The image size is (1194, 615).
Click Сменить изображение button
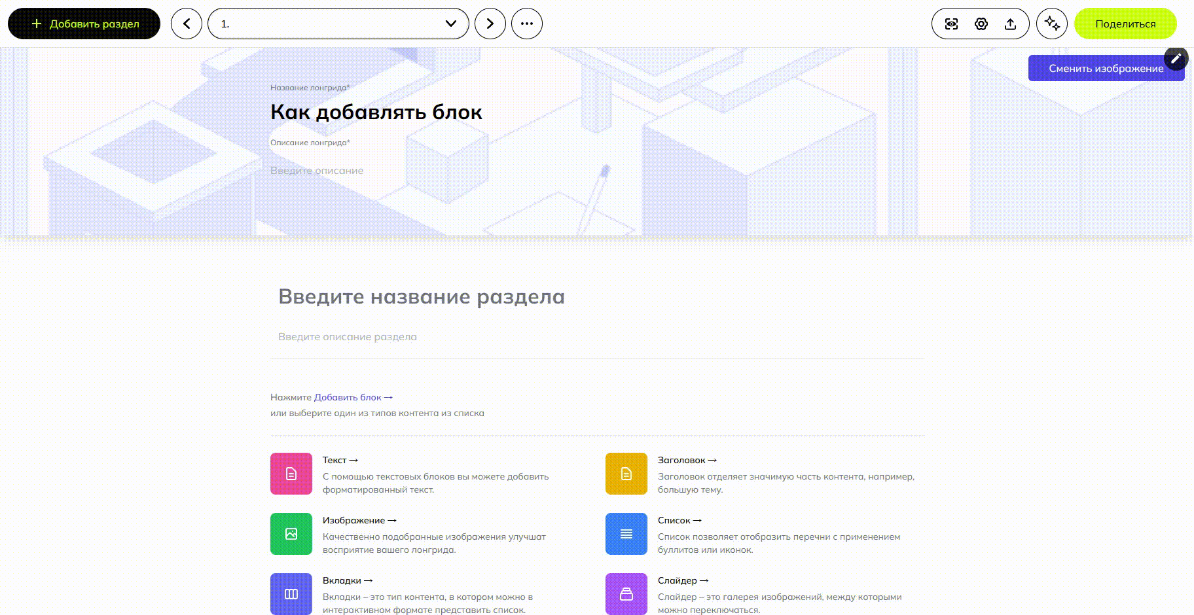coord(1106,68)
